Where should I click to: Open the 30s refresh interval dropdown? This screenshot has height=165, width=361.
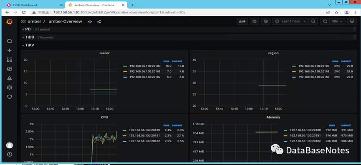tap(337, 21)
